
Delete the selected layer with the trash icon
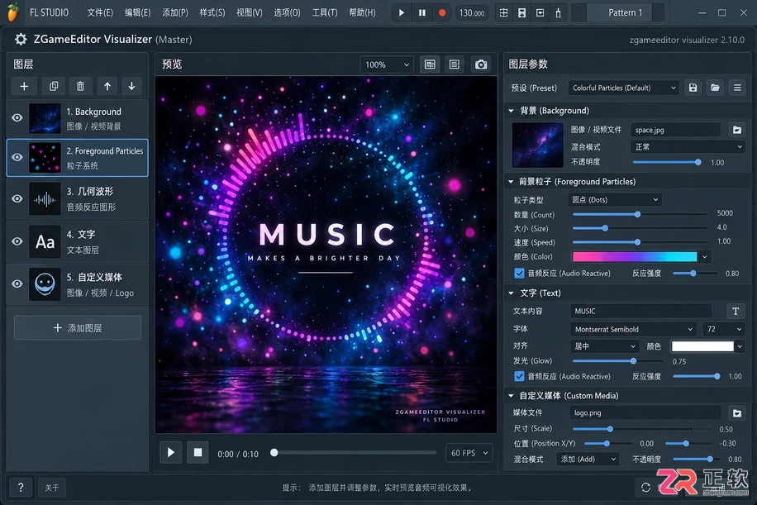coord(80,87)
